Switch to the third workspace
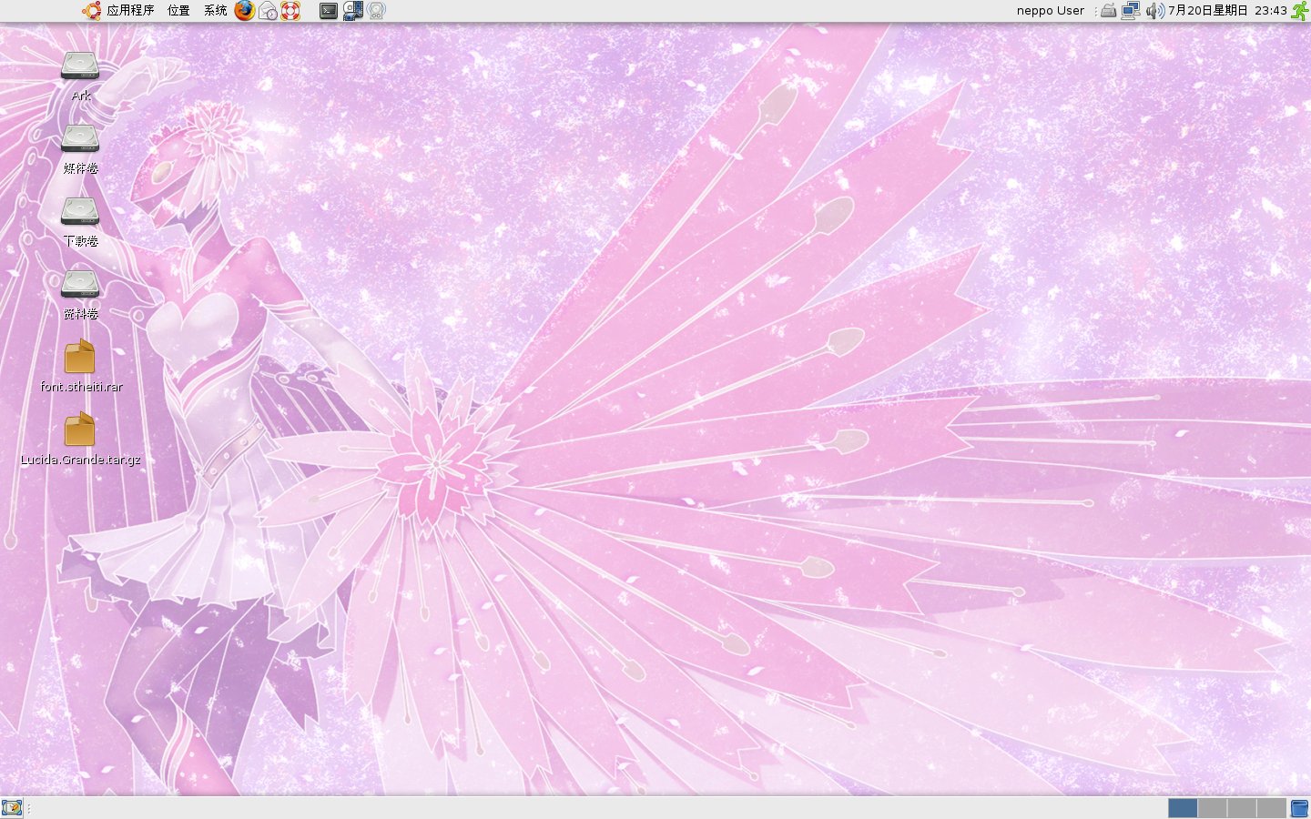The height and width of the screenshot is (819, 1311). (x=1241, y=808)
